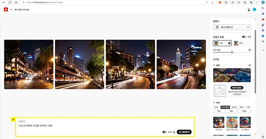Adjust the visual intensity slider handle
This screenshot has width=266, height=139.
click(x=232, y=52)
